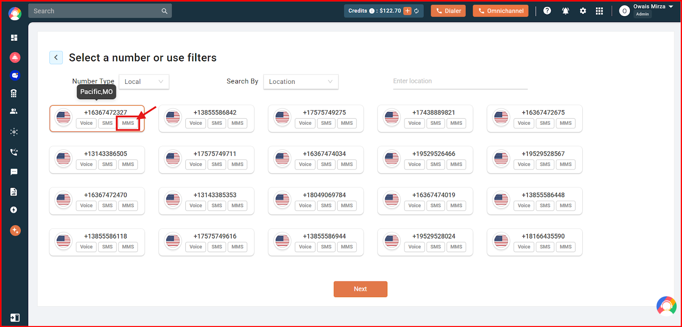This screenshot has height=327, width=682.
Task: Open the apps grid icon in header
Action: (599, 11)
